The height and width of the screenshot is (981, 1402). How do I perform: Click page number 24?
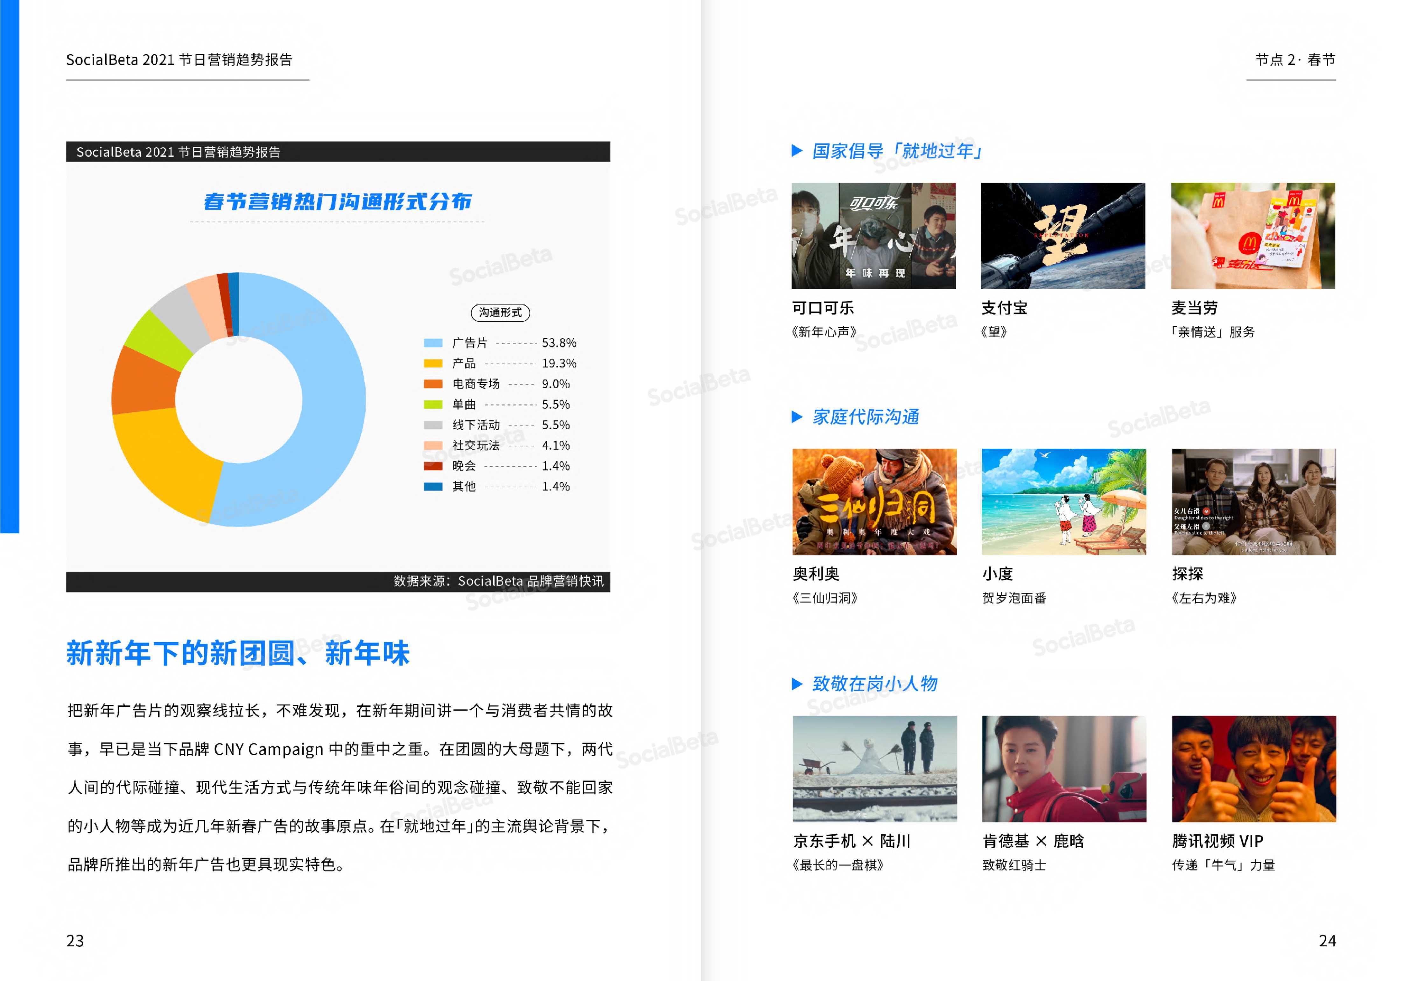1328,941
